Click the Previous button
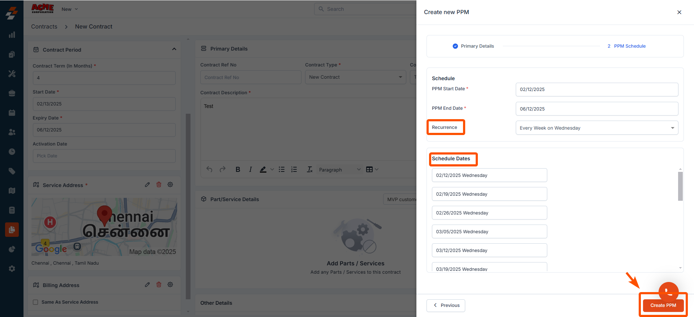The height and width of the screenshot is (317, 694). (x=446, y=305)
